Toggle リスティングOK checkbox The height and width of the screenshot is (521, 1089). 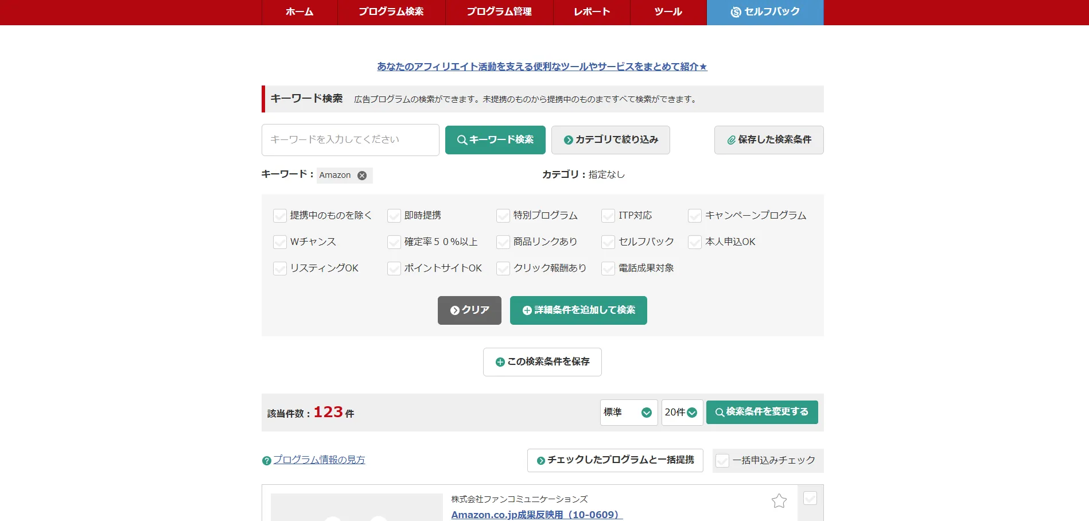coord(280,269)
